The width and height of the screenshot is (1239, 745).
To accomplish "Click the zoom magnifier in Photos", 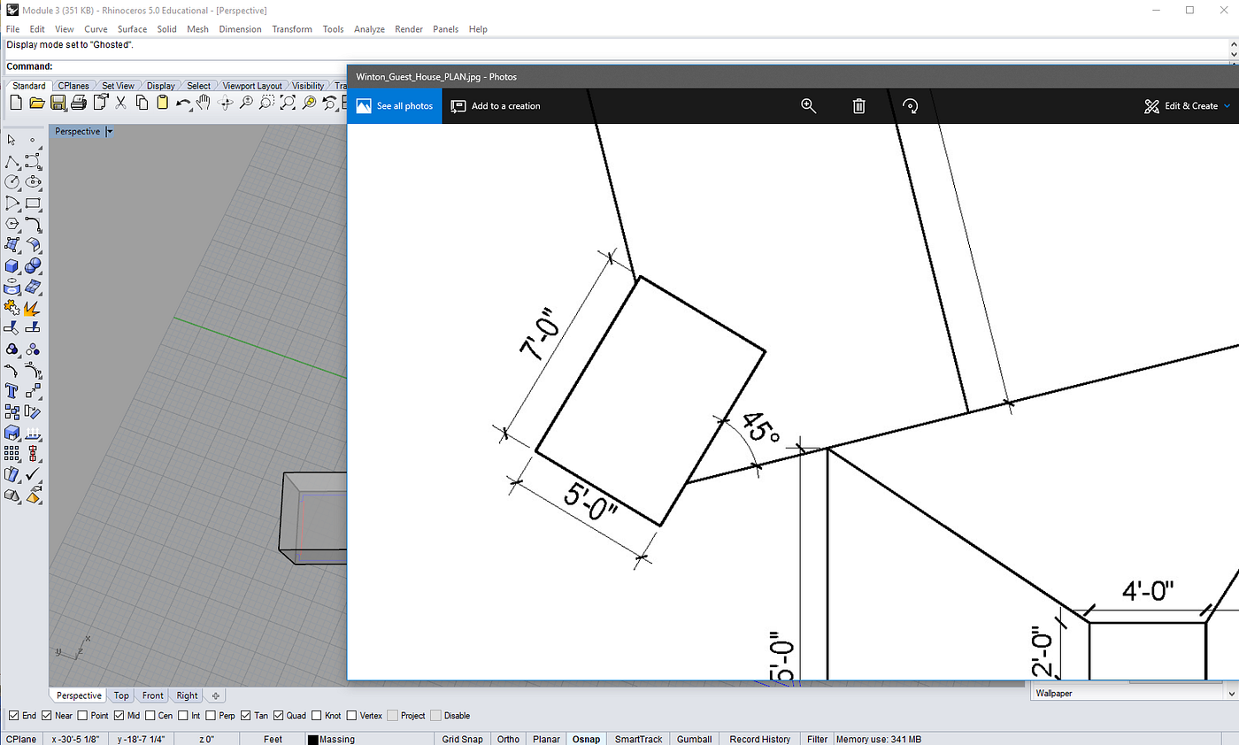I will coord(808,105).
